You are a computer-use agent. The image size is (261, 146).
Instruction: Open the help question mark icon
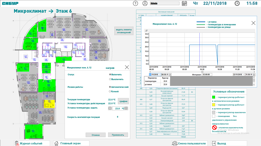[x=135, y=3]
